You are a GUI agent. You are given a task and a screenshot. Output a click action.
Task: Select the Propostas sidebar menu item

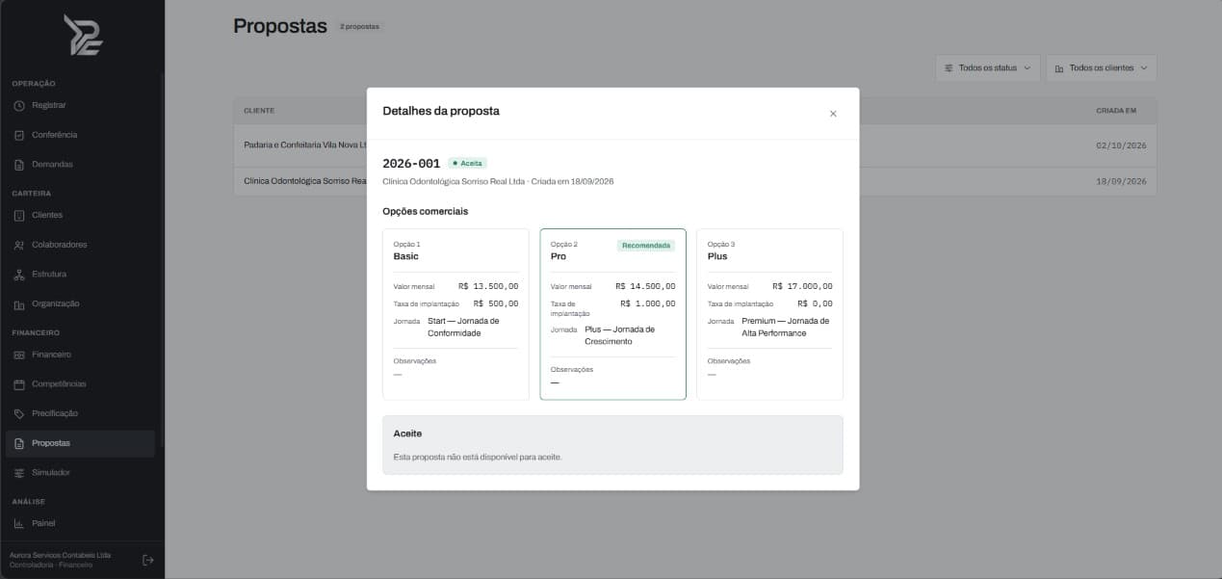pos(80,443)
